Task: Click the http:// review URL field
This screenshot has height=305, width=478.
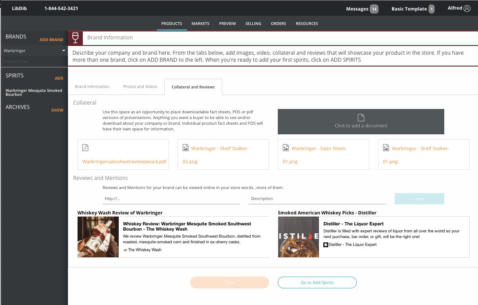Action: (171, 199)
